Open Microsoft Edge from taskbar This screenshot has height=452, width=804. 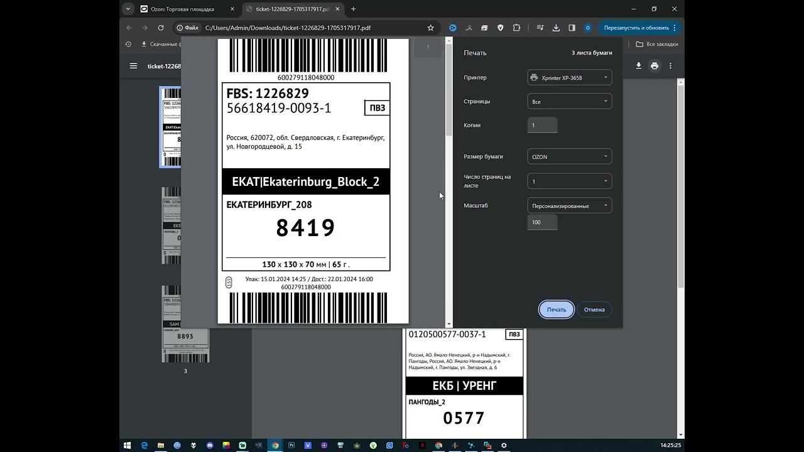(x=144, y=445)
